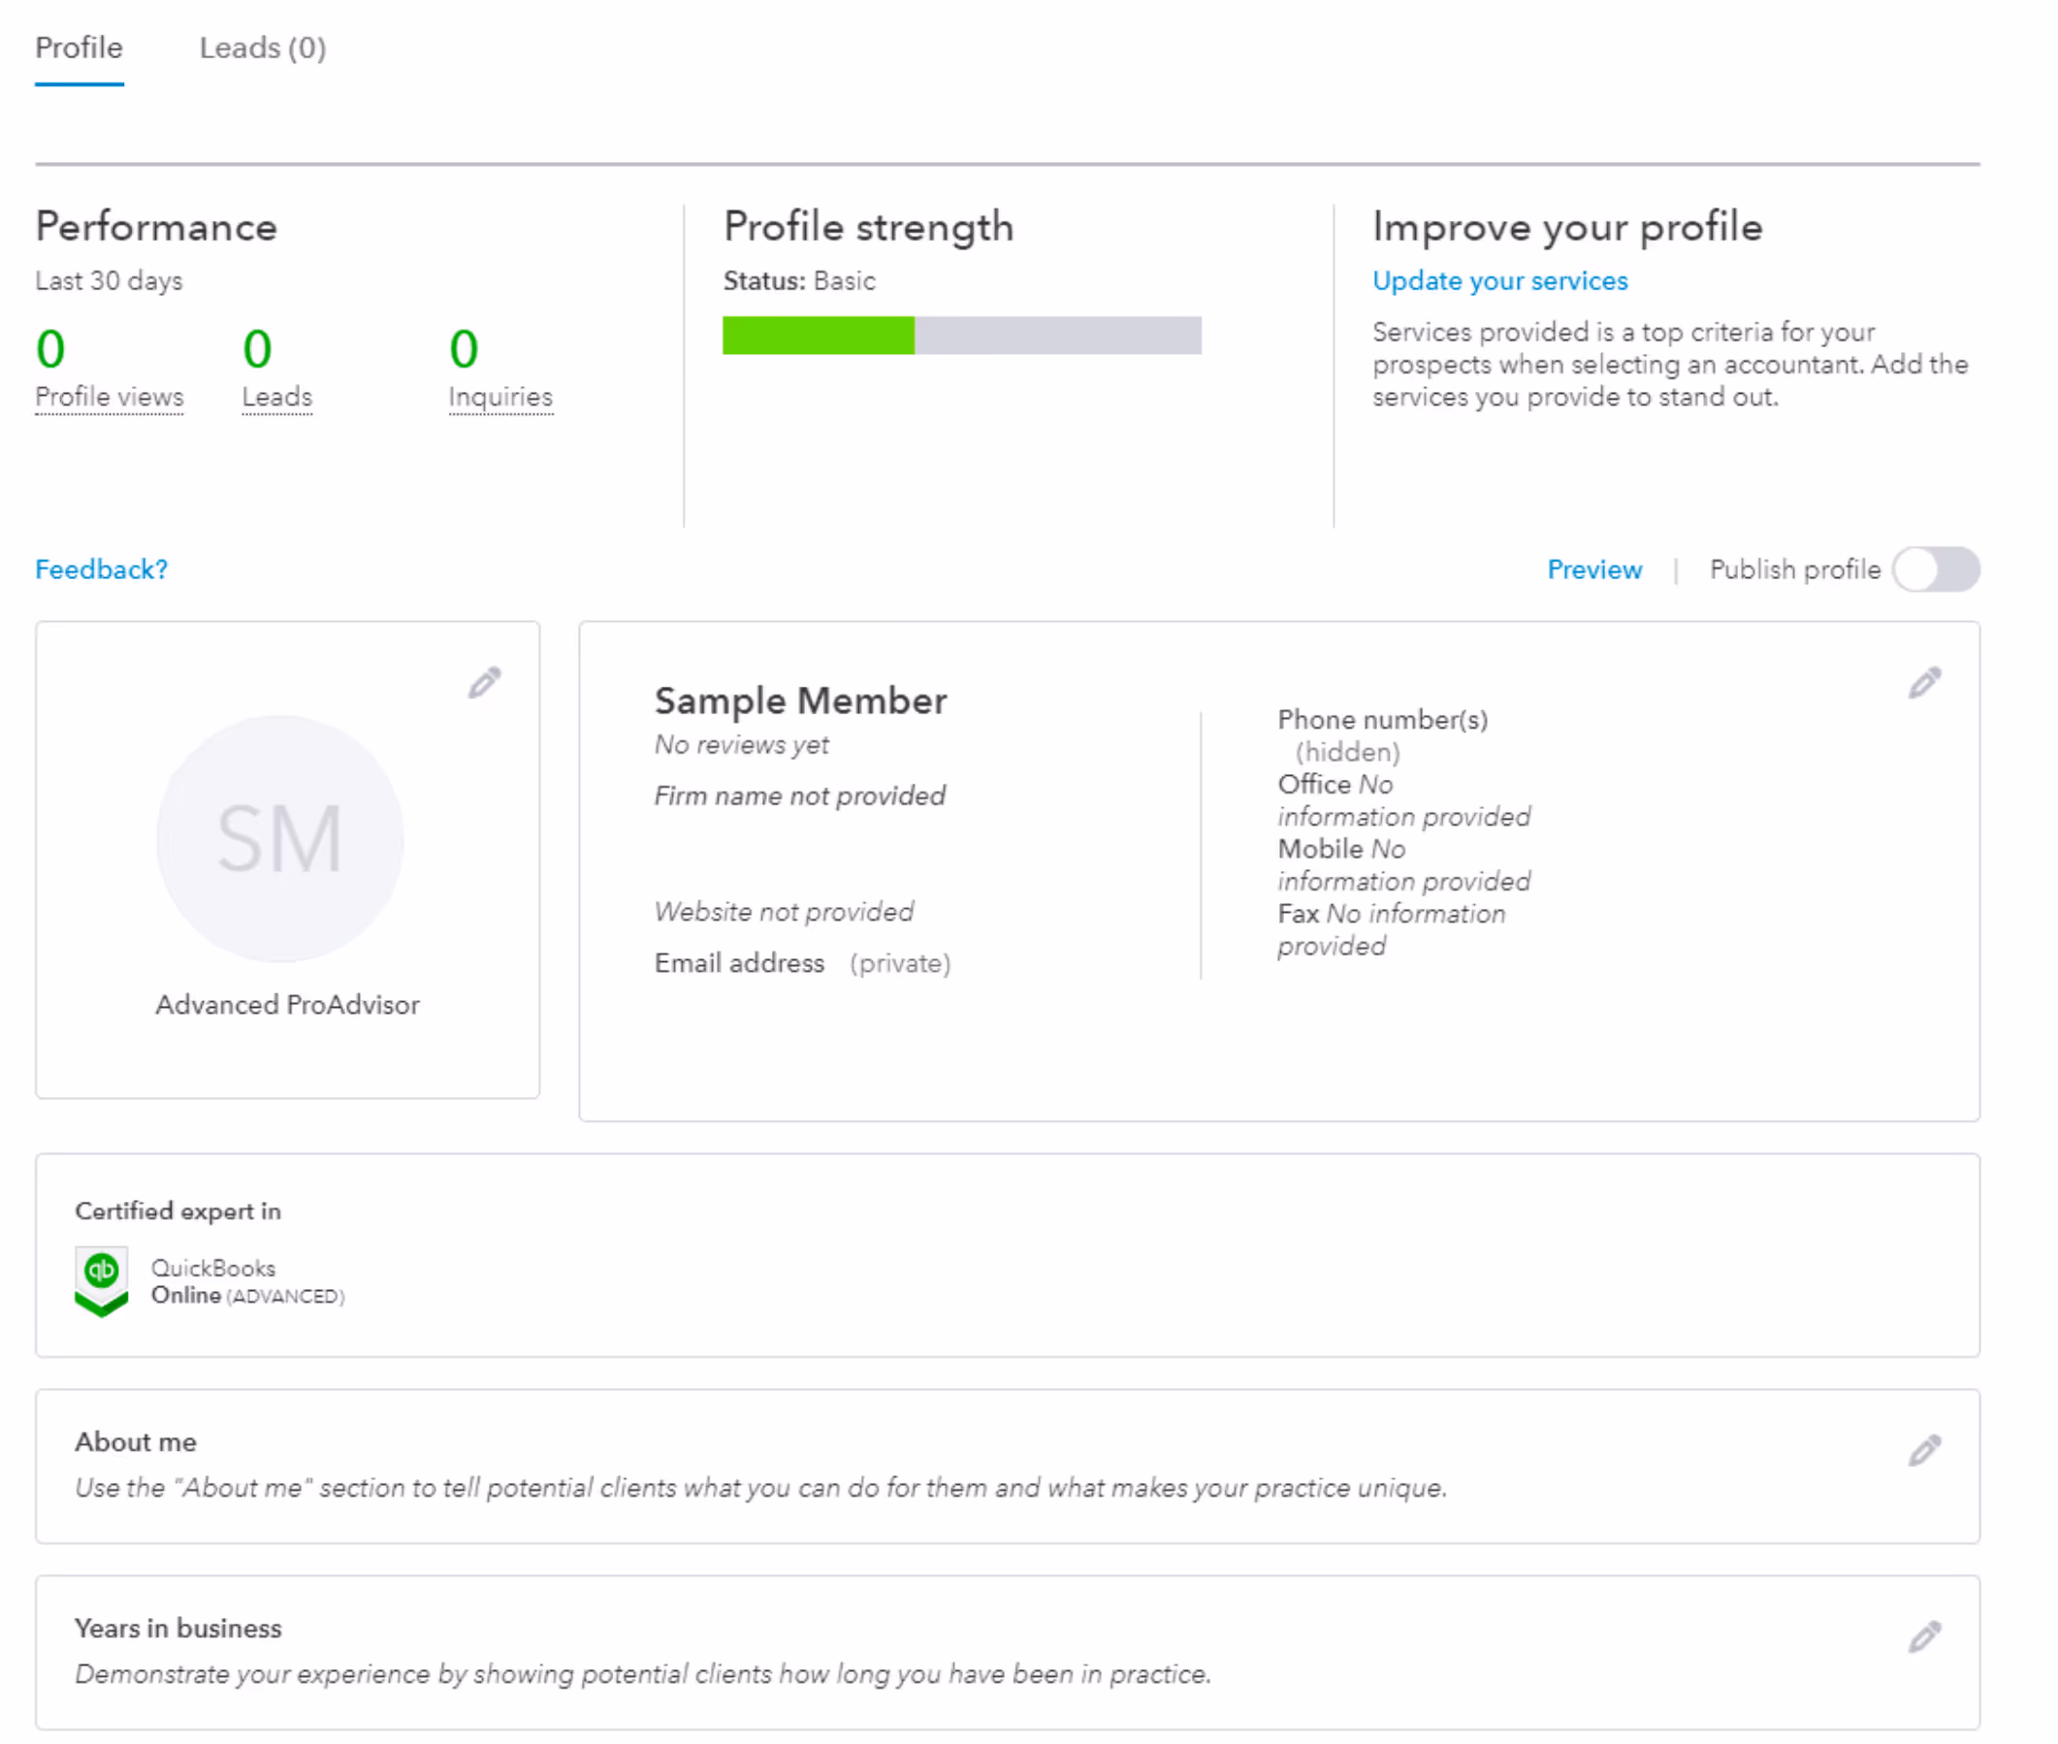Click the Phone number(s) label
The image size is (2058, 1744).
[x=1383, y=720]
